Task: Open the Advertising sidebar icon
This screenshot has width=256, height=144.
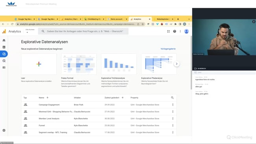Action: [4, 61]
